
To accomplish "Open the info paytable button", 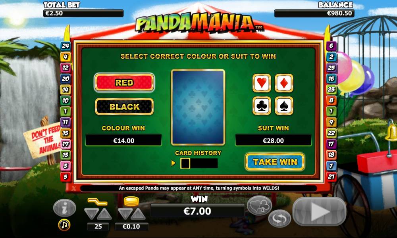I will 65,208.
